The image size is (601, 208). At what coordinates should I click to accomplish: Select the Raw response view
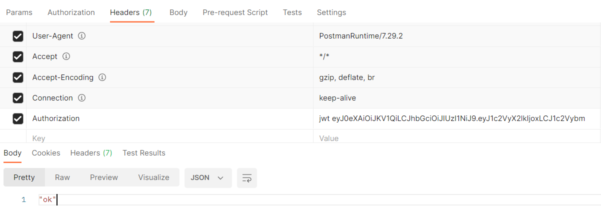[x=62, y=177]
